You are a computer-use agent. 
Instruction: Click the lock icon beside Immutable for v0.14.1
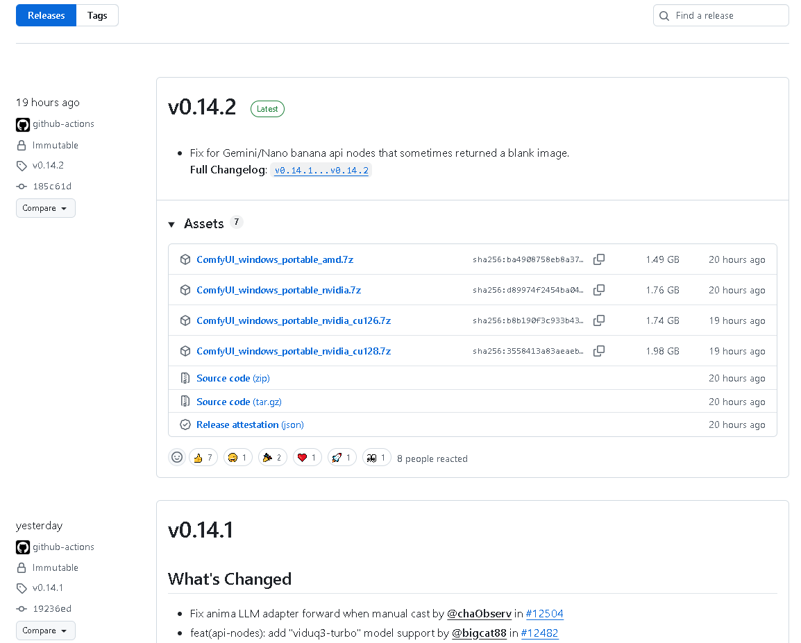tap(22, 568)
